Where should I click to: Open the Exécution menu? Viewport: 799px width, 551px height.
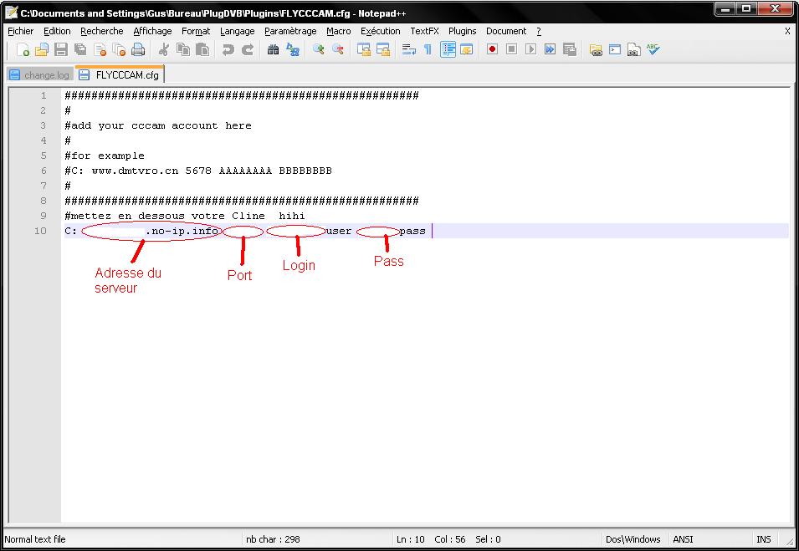tap(380, 31)
